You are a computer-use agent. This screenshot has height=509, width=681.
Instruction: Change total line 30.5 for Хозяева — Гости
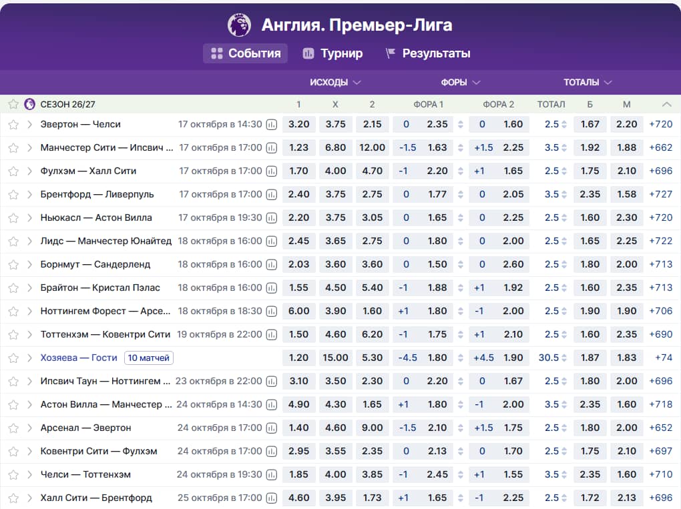tap(552, 358)
